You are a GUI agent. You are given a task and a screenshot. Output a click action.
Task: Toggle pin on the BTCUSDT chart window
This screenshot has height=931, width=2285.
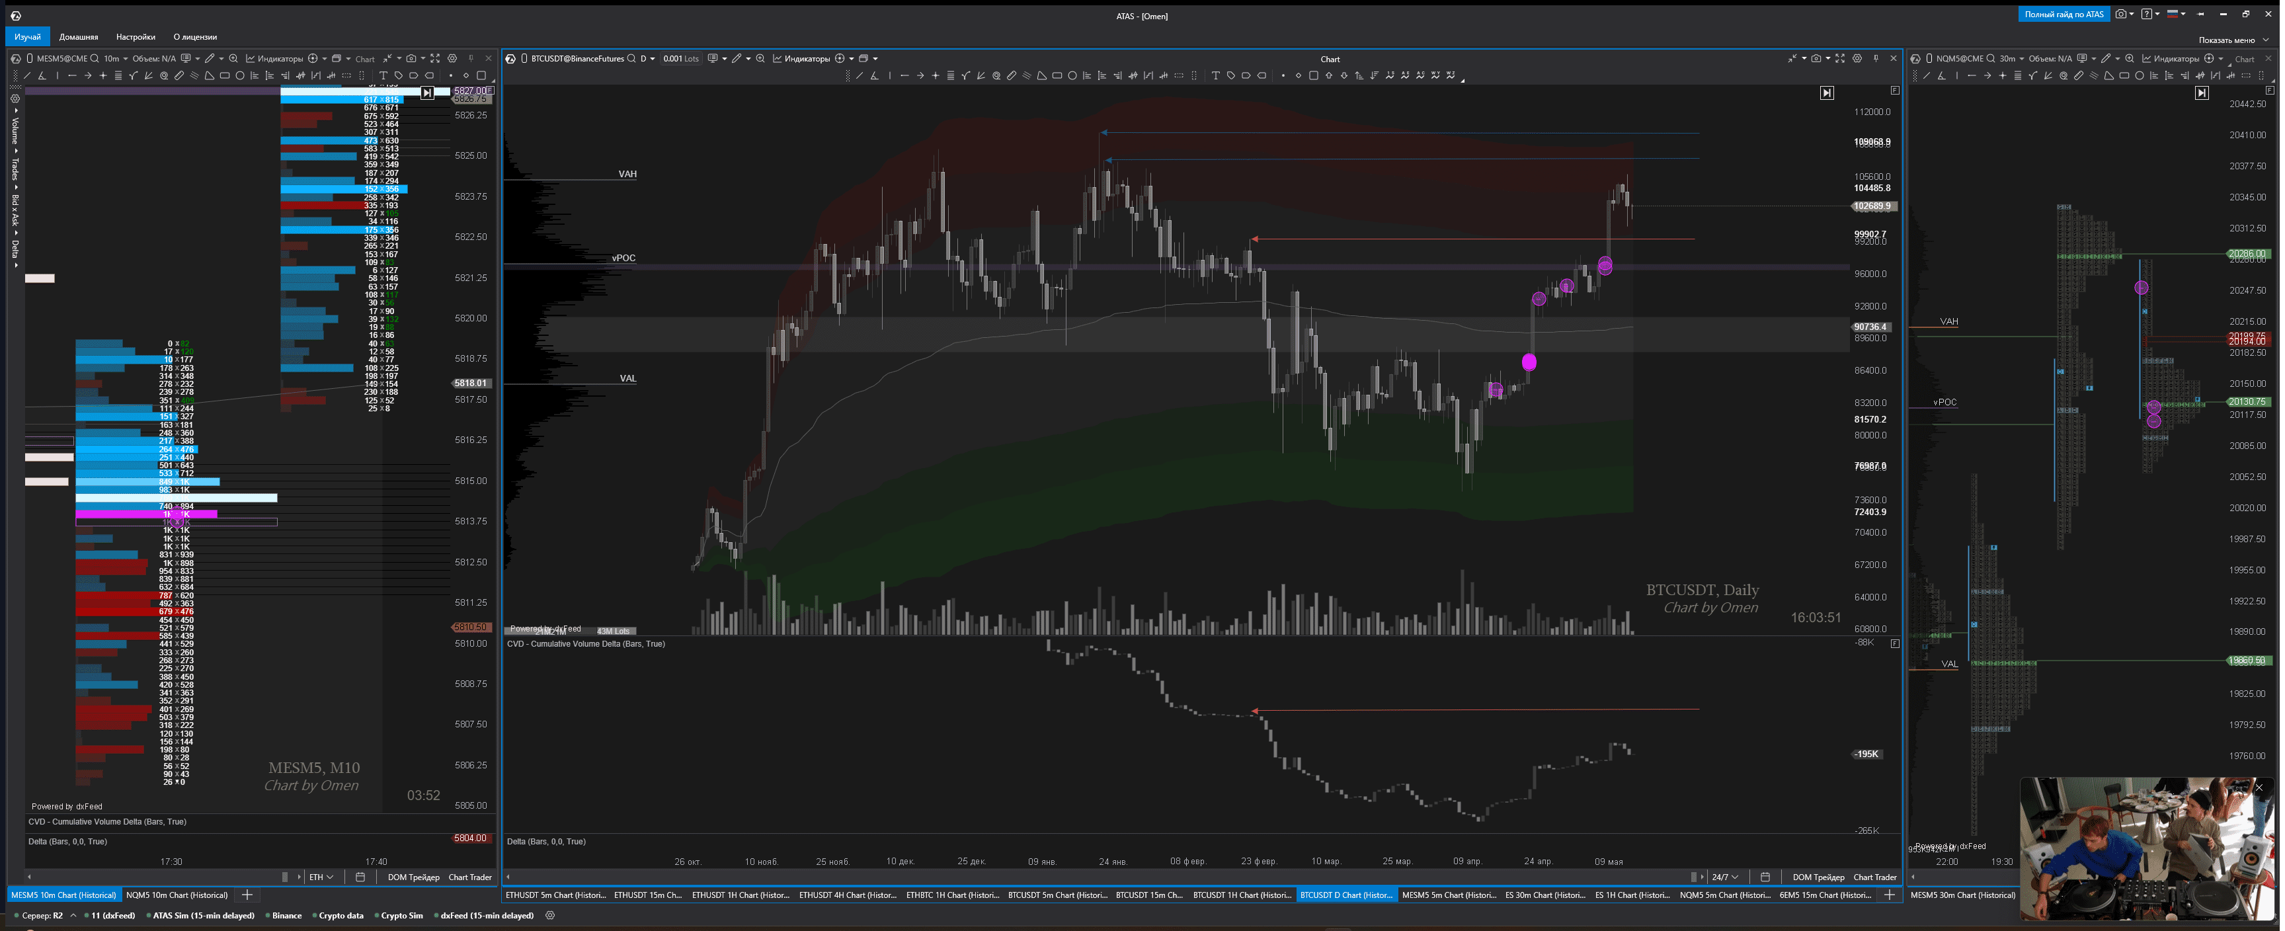(1875, 59)
